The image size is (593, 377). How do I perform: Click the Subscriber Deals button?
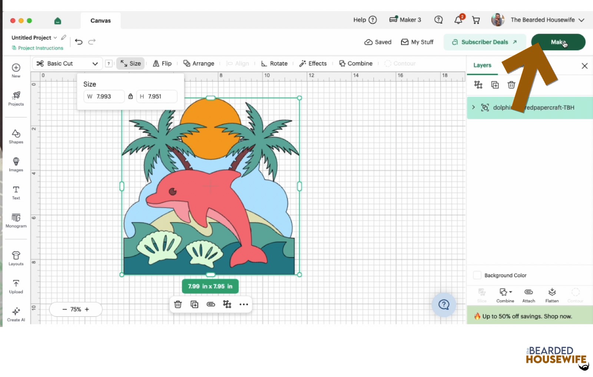click(x=484, y=42)
